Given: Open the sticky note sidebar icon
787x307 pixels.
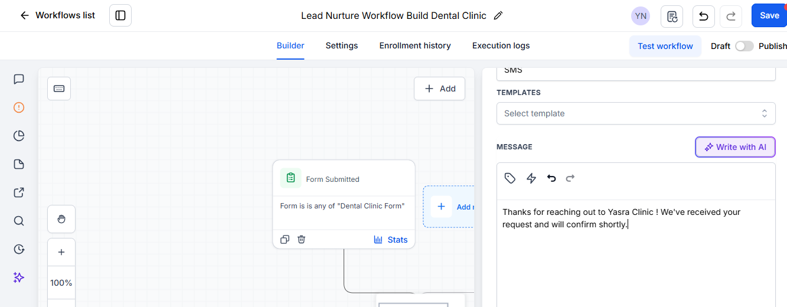Looking at the screenshot, I should pos(19,164).
